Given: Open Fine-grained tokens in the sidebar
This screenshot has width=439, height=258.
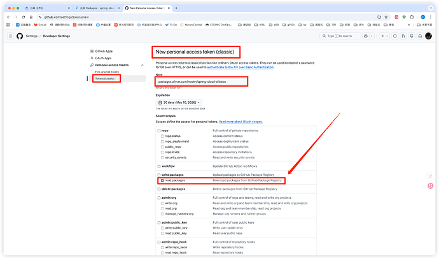Looking at the screenshot, I should [x=107, y=72].
